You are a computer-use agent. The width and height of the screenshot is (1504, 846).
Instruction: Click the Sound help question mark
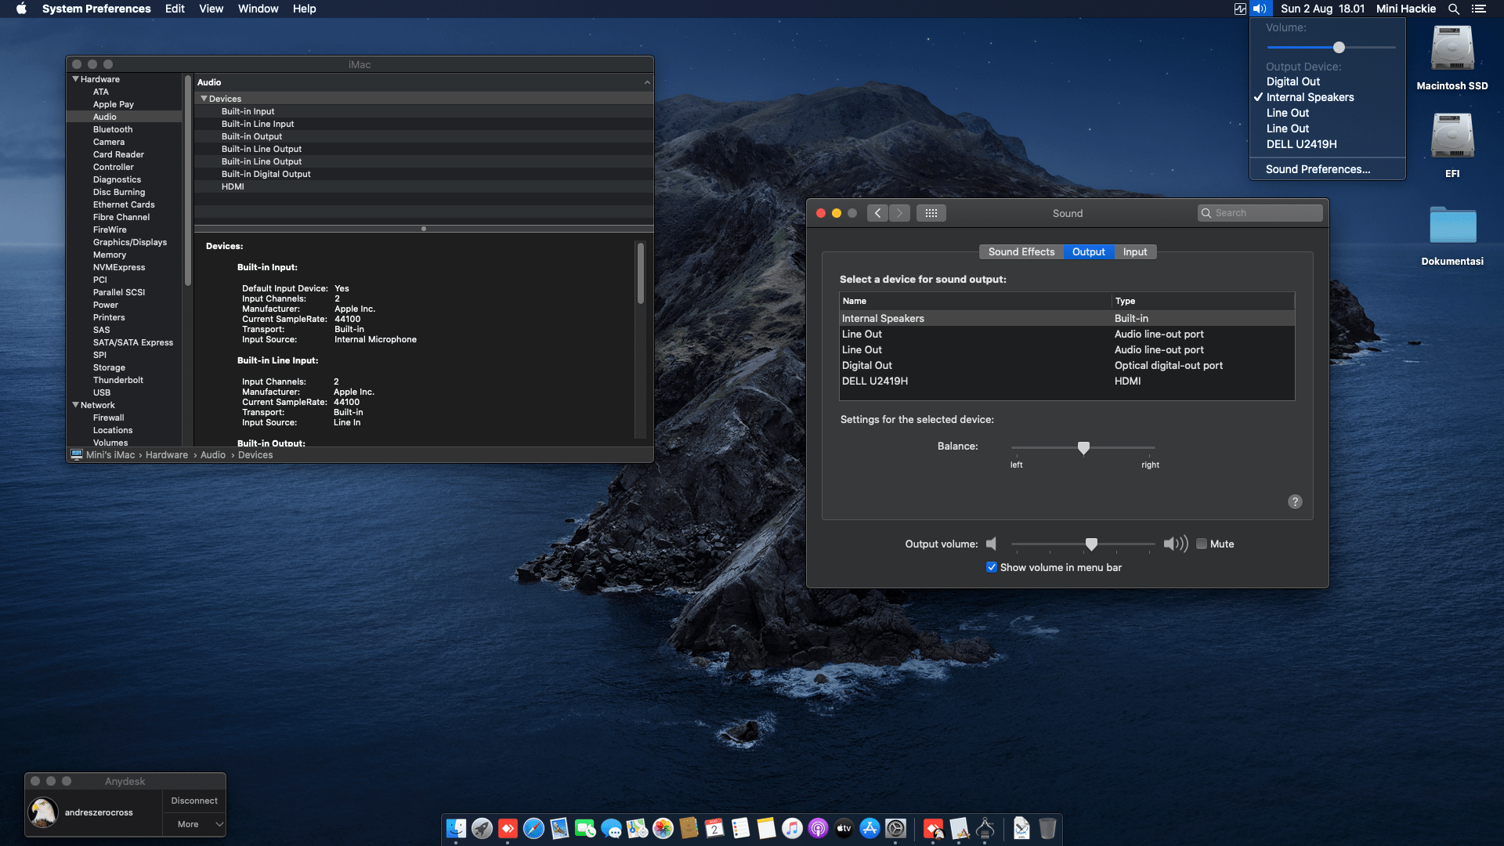pos(1295,501)
